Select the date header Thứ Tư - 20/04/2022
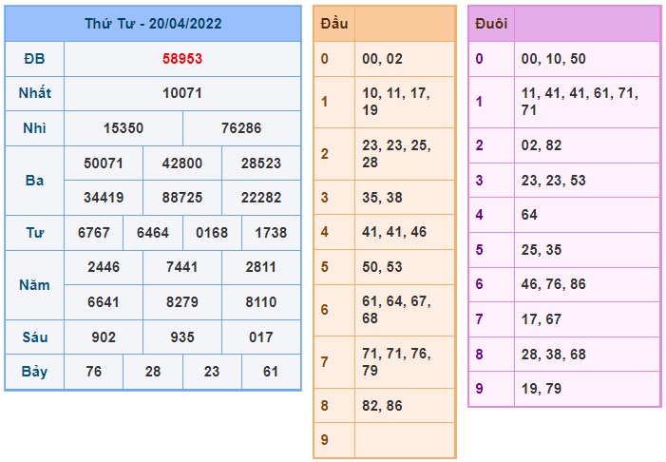The height and width of the screenshot is (462, 666). pyautogui.click(x=153, y=24)
